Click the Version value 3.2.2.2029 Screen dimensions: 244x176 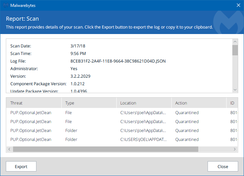pos(80,76)
